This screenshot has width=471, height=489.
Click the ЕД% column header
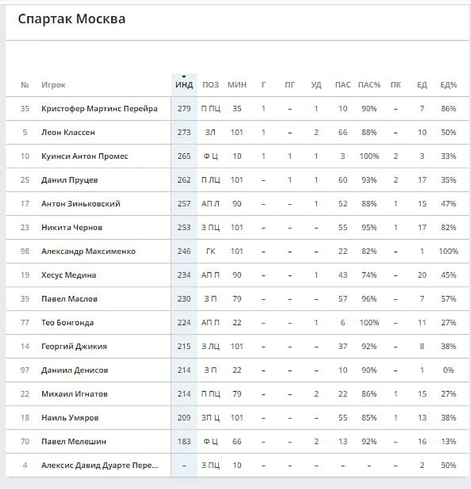pos(448,85)
